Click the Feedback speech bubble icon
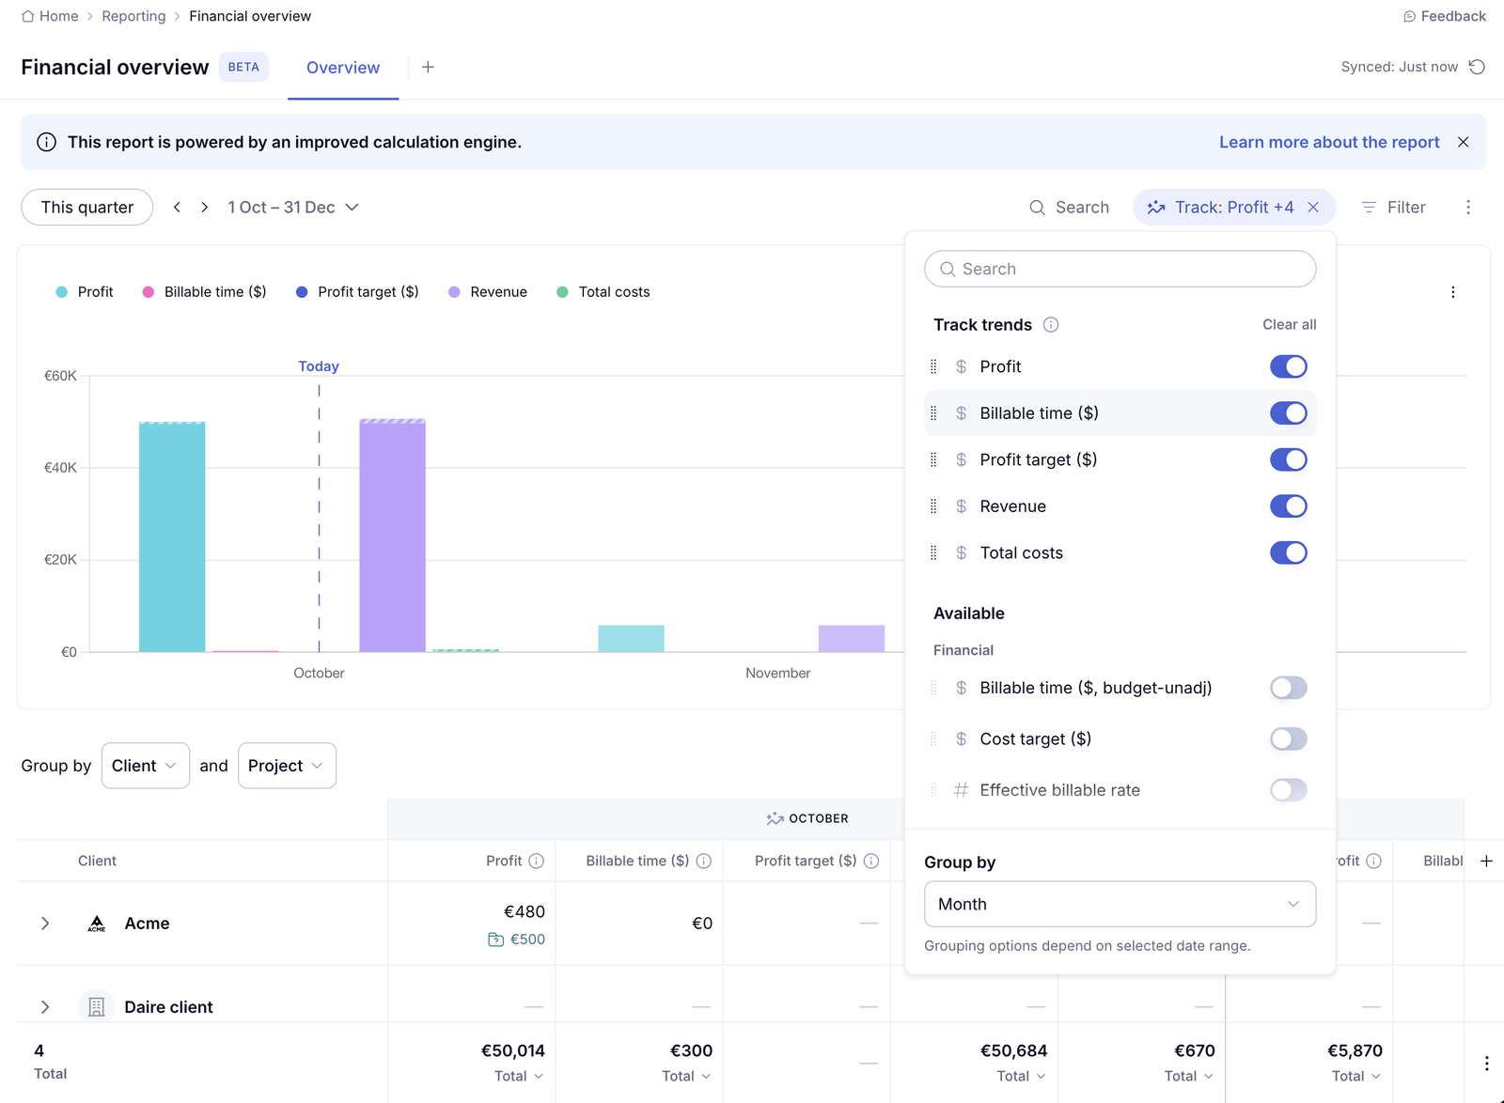The image size is (1504, 1103). (x=1409, y=16)
